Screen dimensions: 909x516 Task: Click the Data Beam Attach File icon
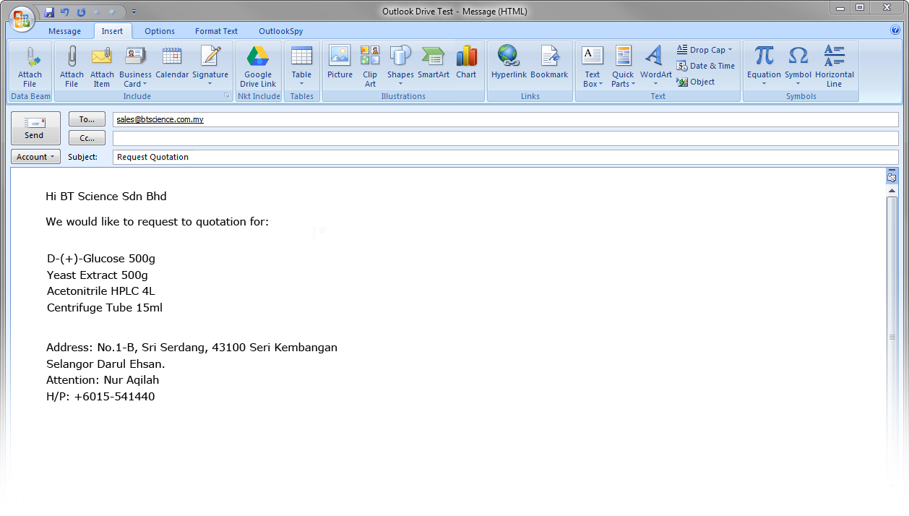pyautogui.click(x=30, y=57)
